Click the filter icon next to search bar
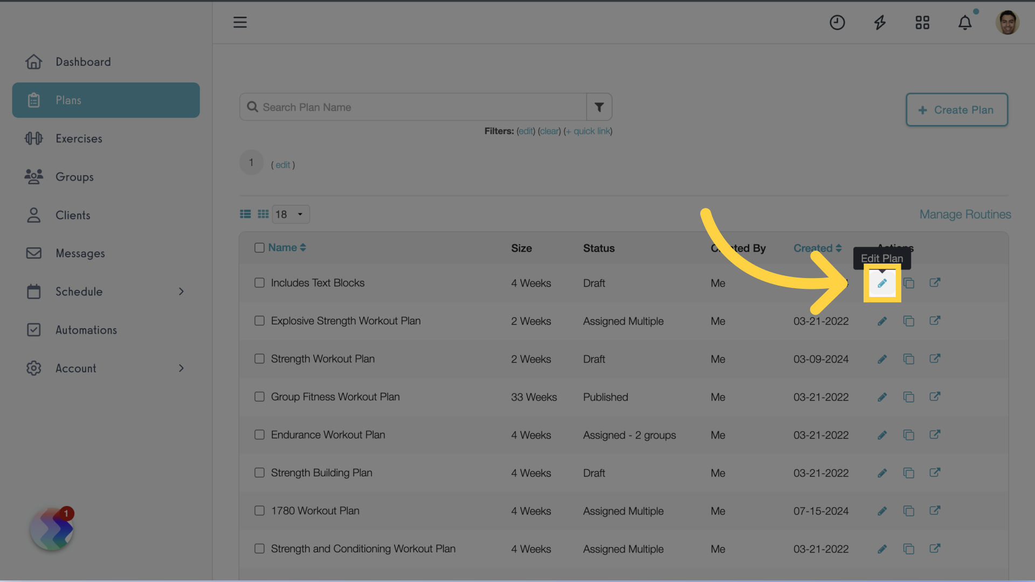 pos(599,107)
